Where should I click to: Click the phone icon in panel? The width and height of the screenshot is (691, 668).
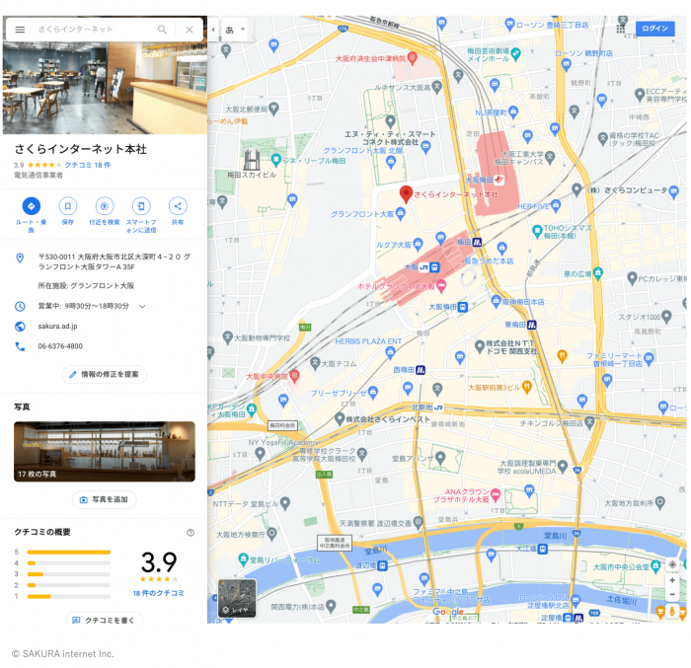pyautogui.click(x=20, y=346)
